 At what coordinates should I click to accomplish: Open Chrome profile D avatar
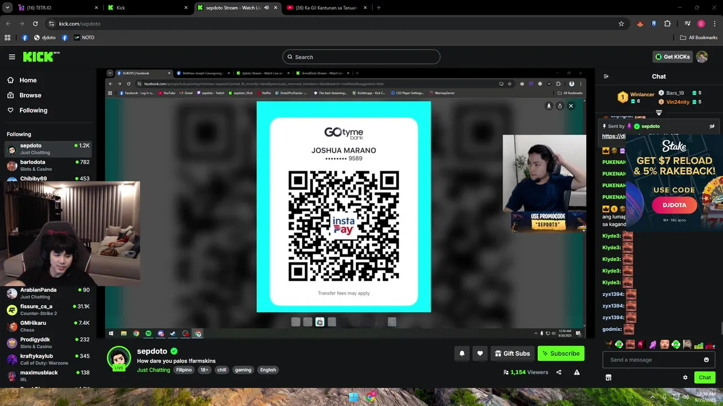click(701, 24)
